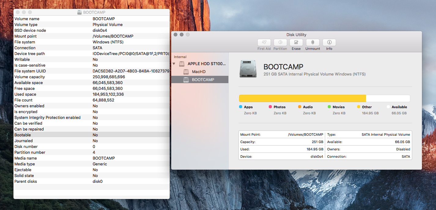This screenshot has height=210, width=436.
Task: Click the 'First Aid' label under toolbar
Action: click(264, 49)
